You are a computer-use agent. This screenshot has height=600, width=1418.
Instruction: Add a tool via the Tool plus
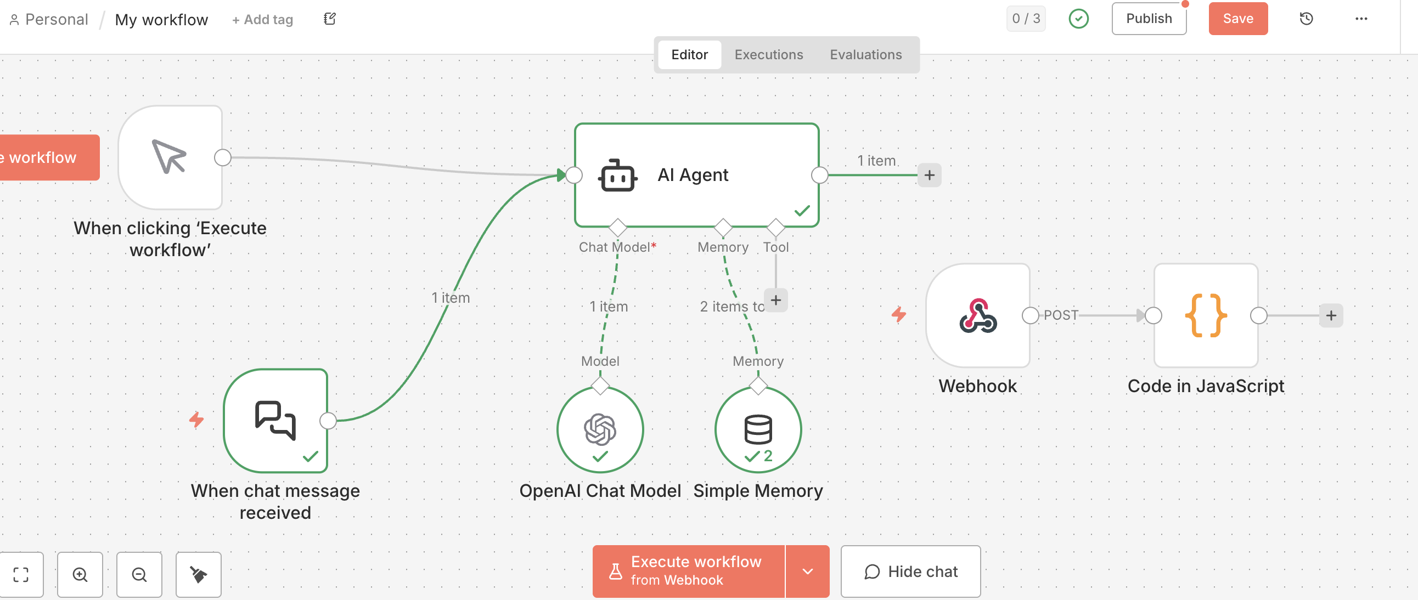coord(775,301)
